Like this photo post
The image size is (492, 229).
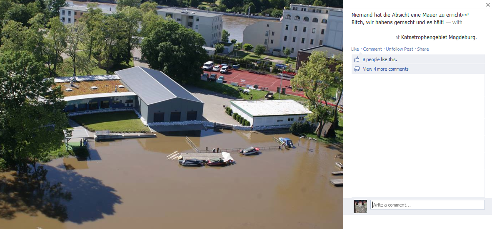(x=355, y=49)
